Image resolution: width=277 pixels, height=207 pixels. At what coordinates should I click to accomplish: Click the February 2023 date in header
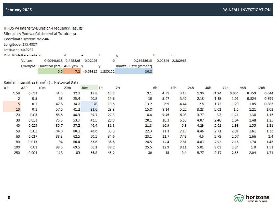coord(18,10)
